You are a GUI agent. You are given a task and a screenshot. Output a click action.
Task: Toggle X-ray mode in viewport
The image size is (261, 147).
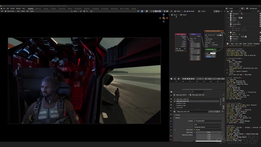[151, 11]
